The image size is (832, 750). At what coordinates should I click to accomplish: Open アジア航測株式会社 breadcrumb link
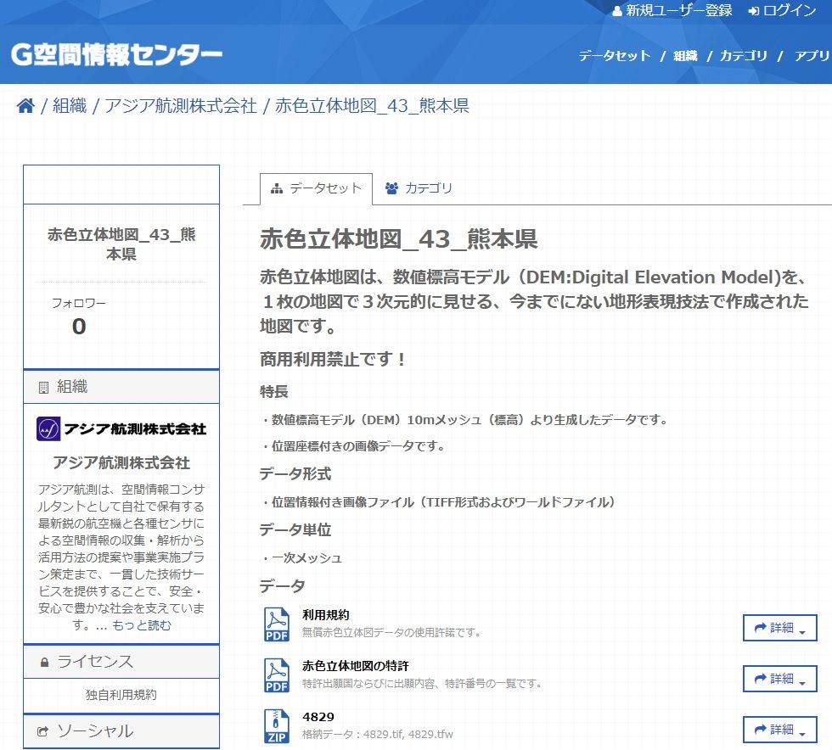coord(180,106)
